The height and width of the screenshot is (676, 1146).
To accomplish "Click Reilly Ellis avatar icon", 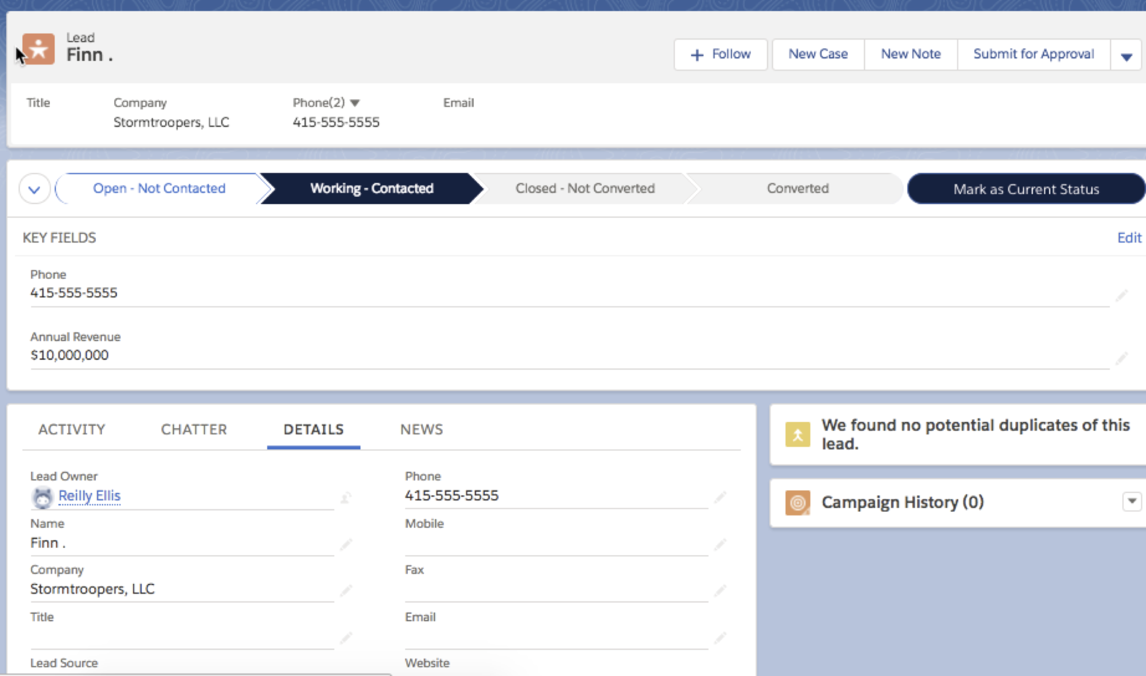I will pos(43,497).
